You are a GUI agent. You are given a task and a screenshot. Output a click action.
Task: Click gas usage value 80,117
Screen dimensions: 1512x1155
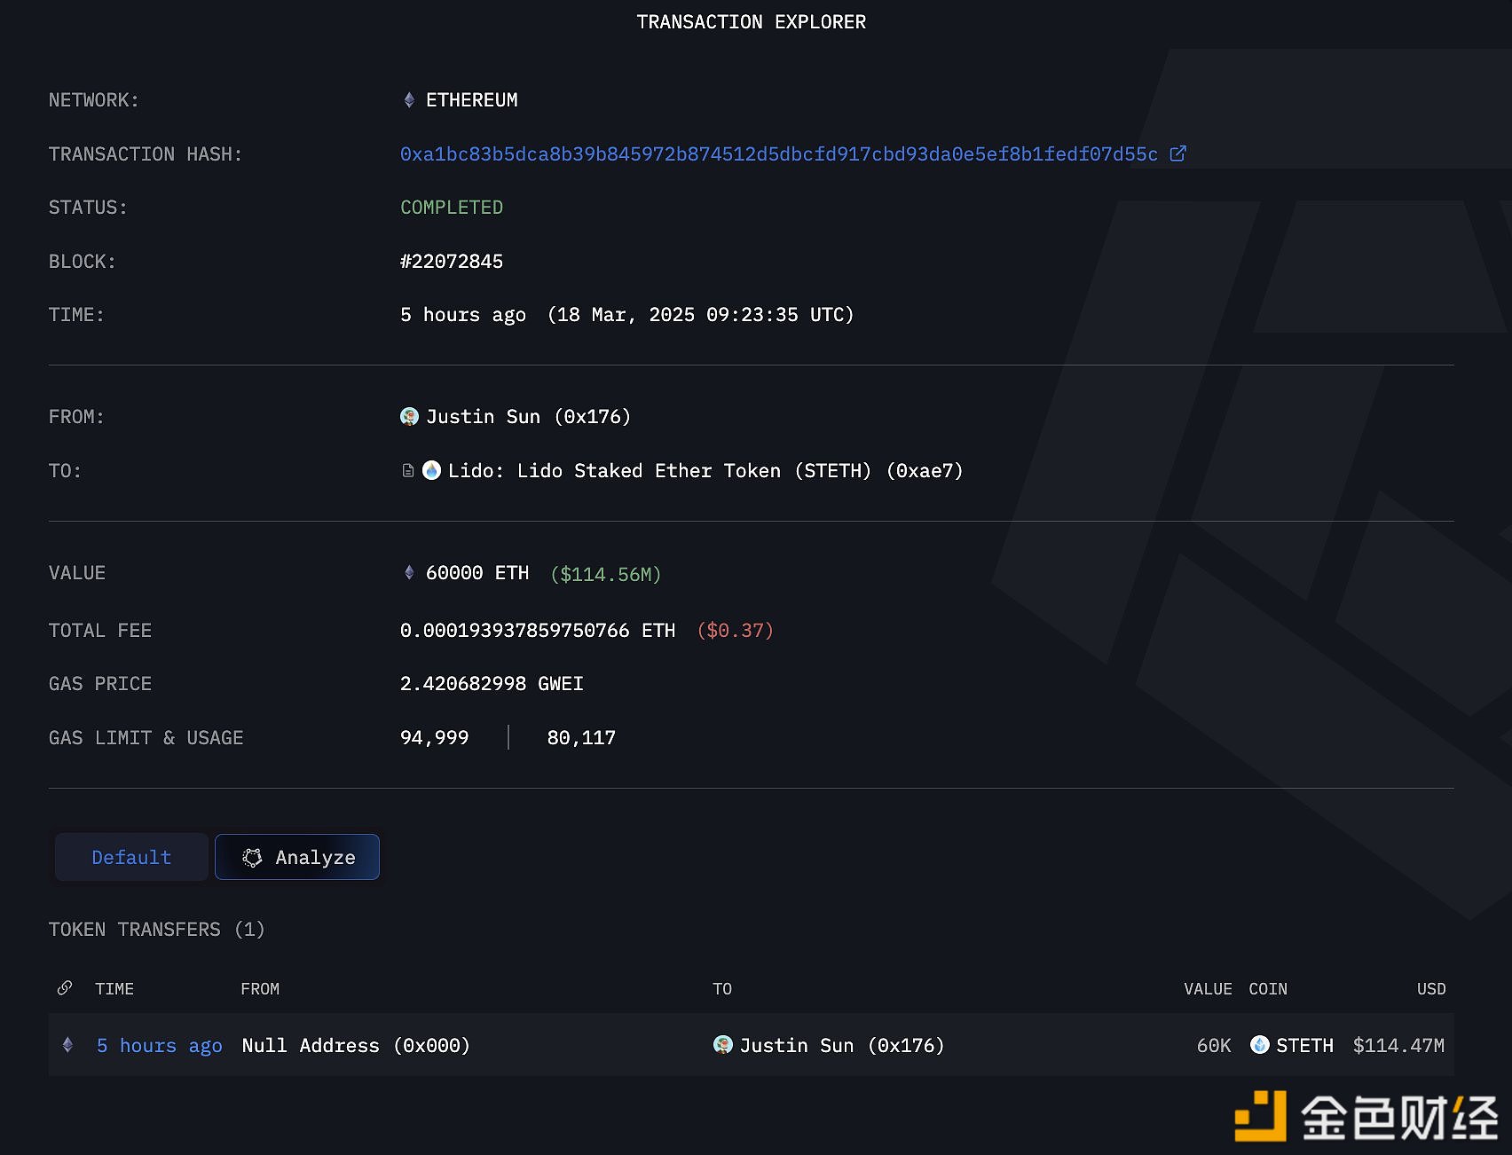click(x=581, y=738)
